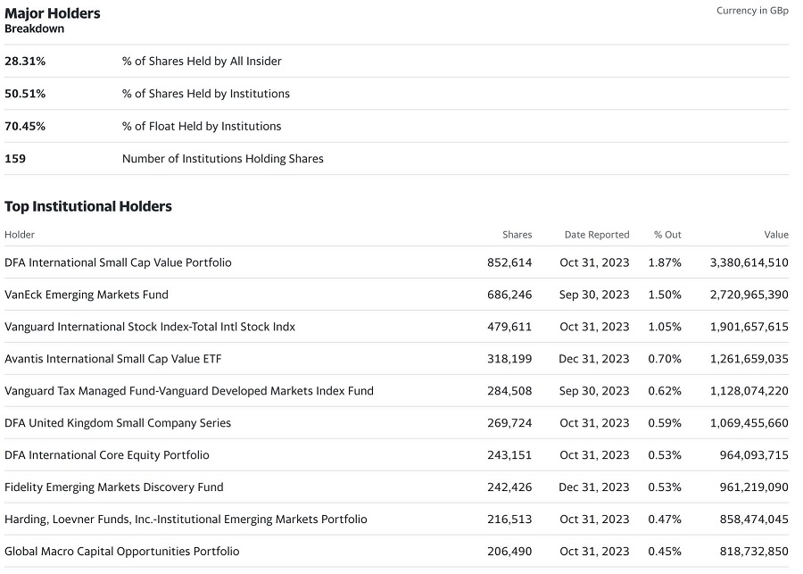803x574 pixels.
Task: Select DFA United Kingdom Small Company Series
Action: (x=117, y=423)
